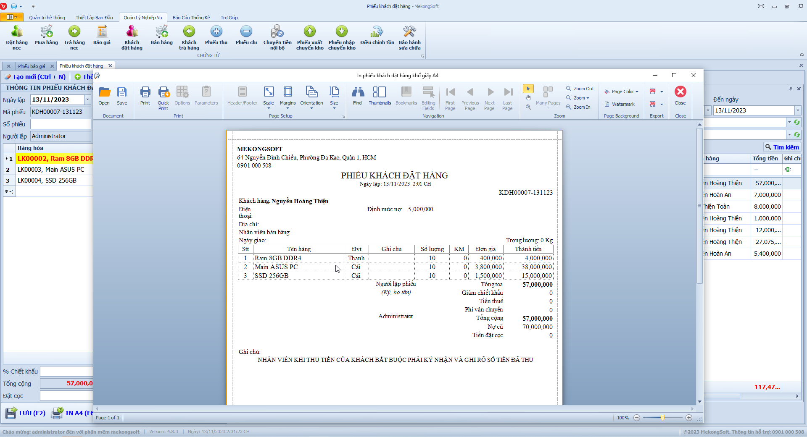Click the Số phiếu input field

[x=61, y=124]
